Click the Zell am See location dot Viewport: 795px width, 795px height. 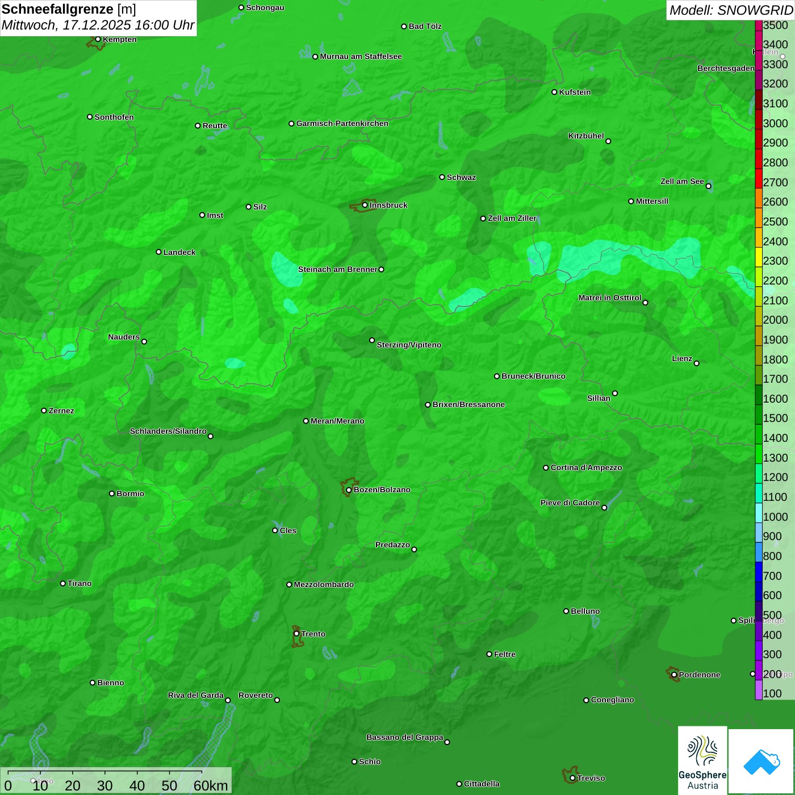point(708,186)
